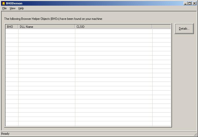Maximize the BHODemon window
198x137 pixels.
click(x=189, y=3)
